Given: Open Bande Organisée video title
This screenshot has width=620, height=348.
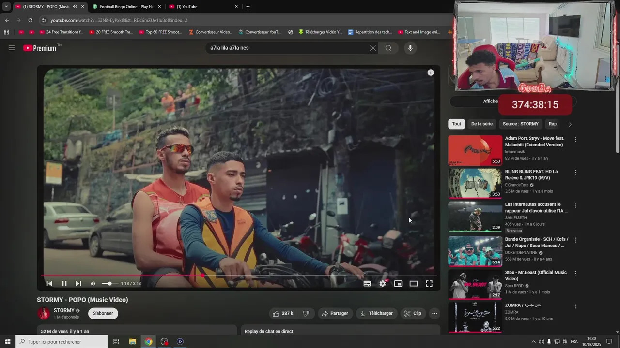Looking at the screenshot, I should point(537,242).
